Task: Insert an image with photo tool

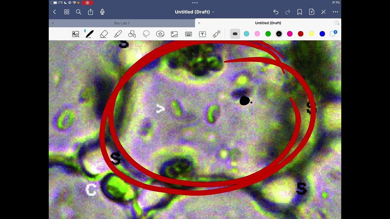Action: pos(174,34)
